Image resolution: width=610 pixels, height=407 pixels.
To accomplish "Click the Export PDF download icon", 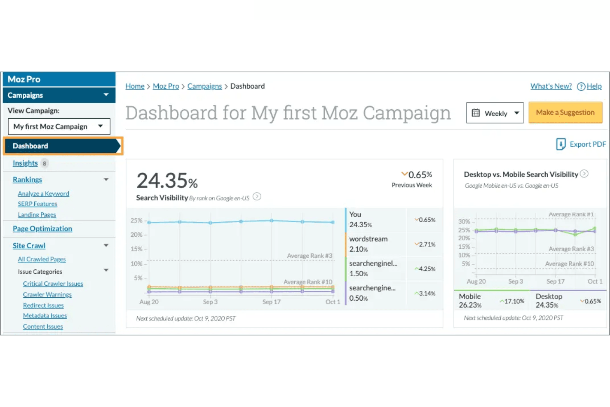I will (x=561, y=144).
